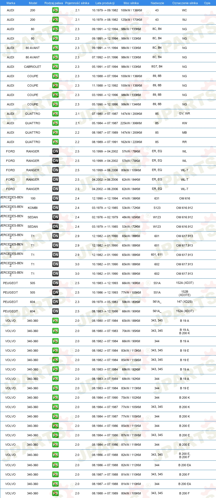This screenshot has height=498, width=216.
Task: Click the CABRIOLET model cell
Action: 33,67
